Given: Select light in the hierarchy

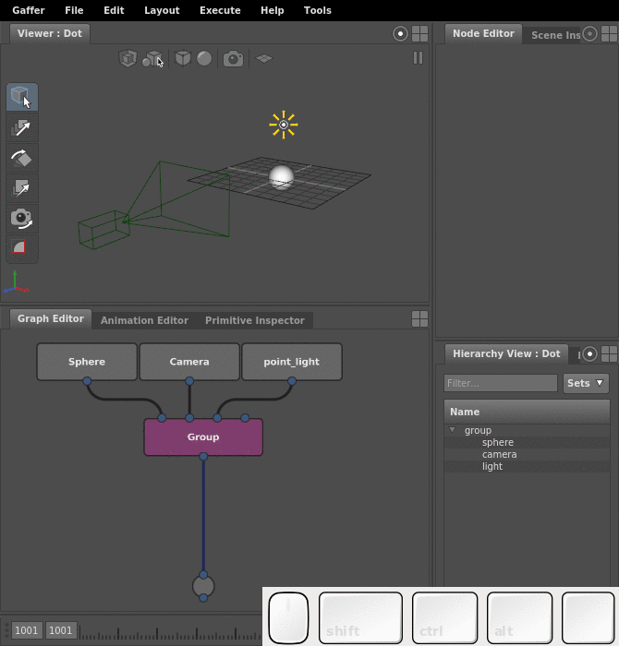Looking at the screenshot, I should point(492,466).
